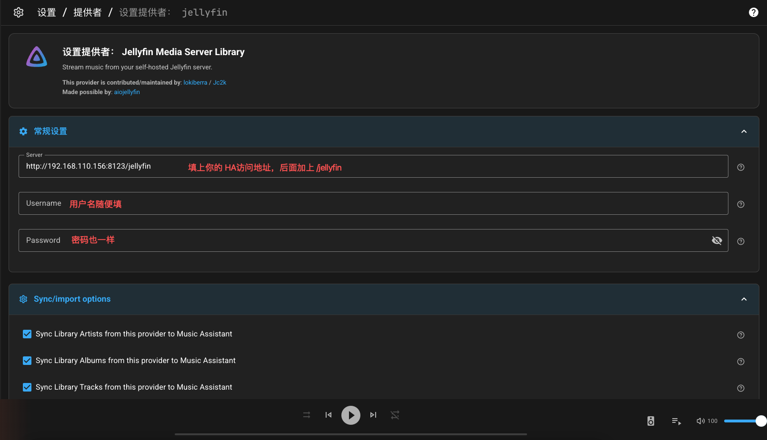767x440 pixels.
Task: Mute using the volume speaker icon
Action: [700, 421]
